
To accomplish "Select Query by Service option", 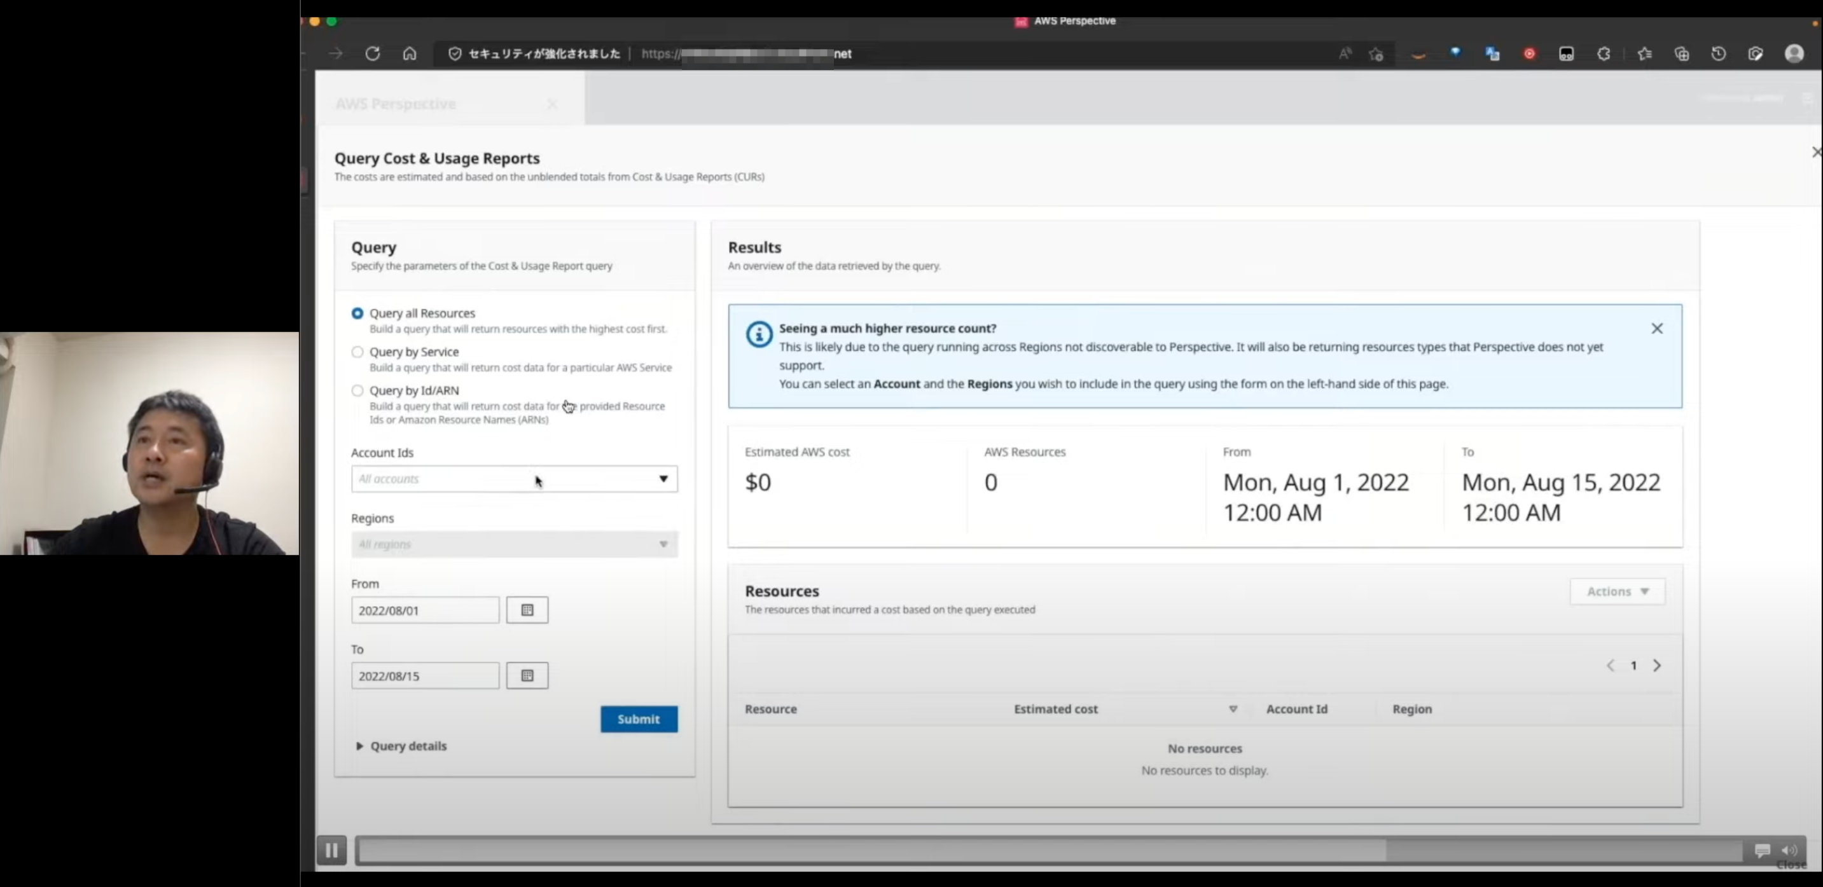I will coord(357,352).
